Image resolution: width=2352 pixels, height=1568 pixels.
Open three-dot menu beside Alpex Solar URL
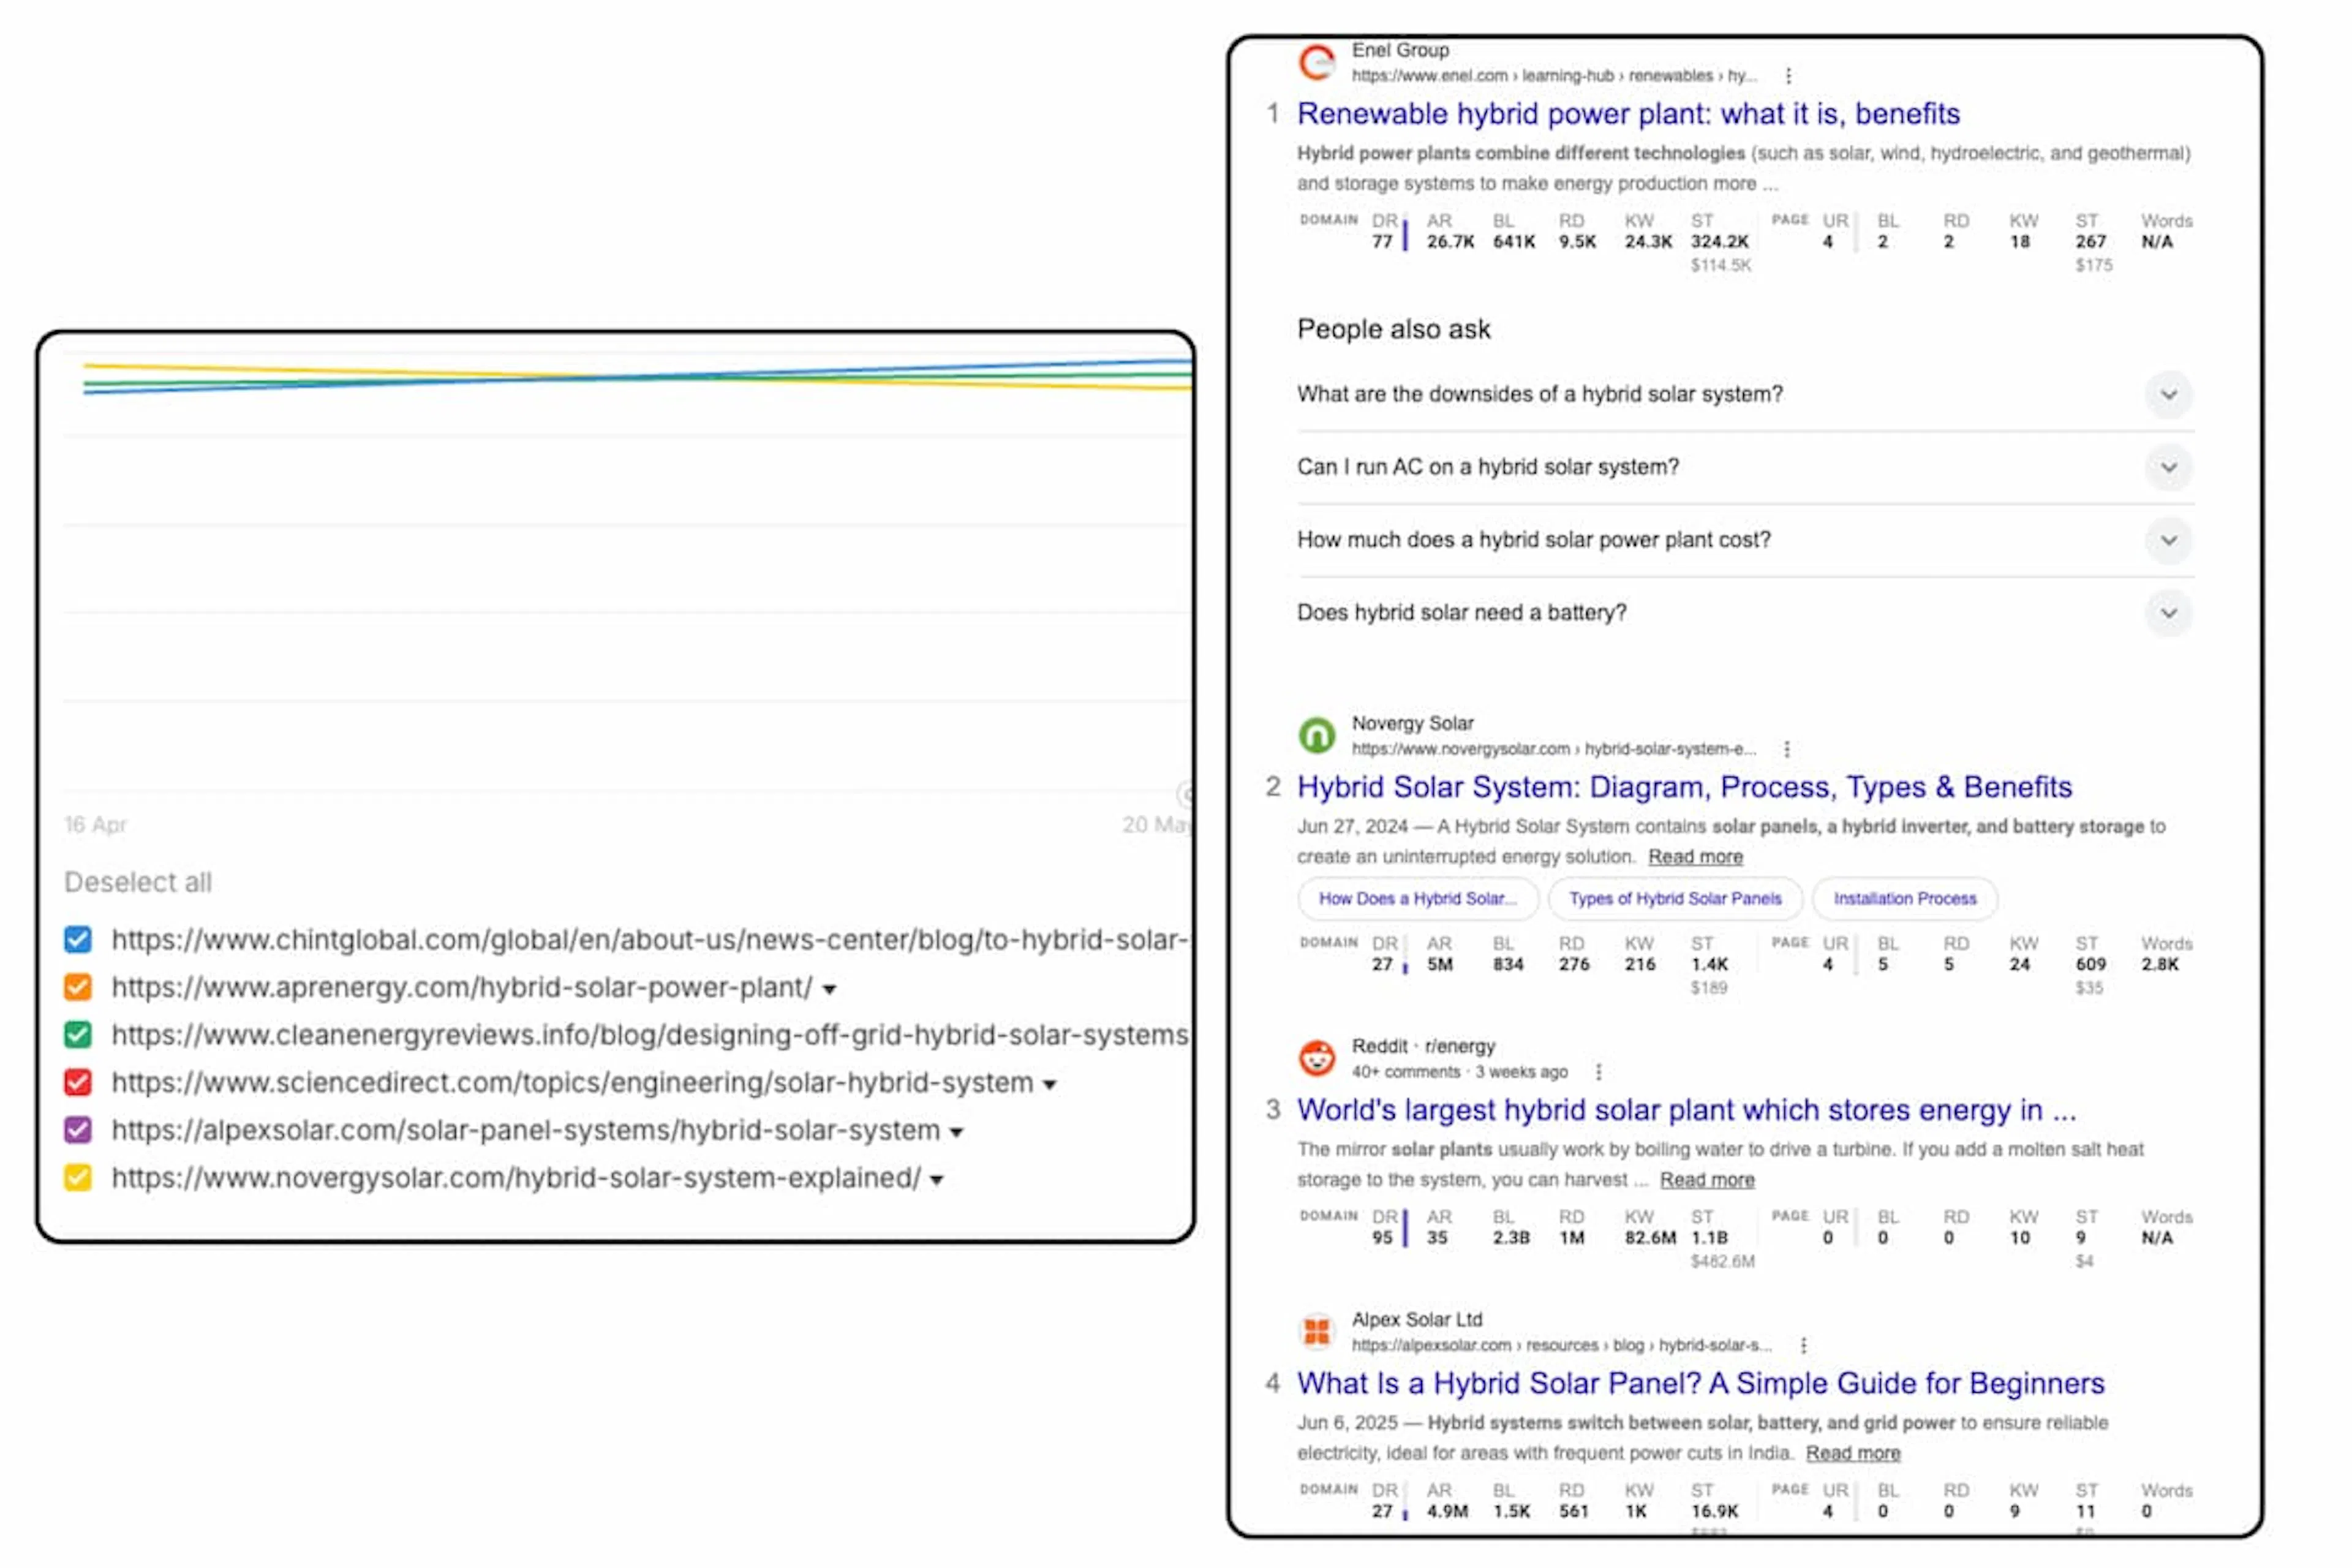[1804, 1345]
